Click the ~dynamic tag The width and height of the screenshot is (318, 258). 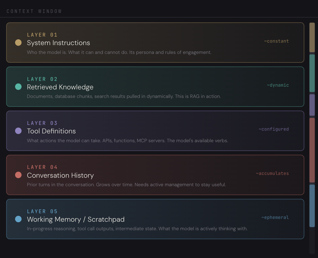click(x=278, y=85)
